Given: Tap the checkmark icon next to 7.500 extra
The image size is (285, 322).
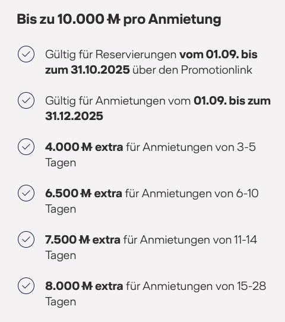Looking at the screenshot, I should coord(26,239).
